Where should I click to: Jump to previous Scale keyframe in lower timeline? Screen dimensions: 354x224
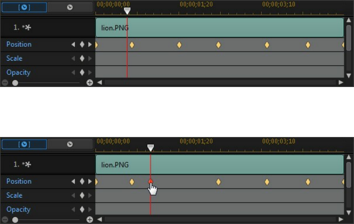[73, 196]
